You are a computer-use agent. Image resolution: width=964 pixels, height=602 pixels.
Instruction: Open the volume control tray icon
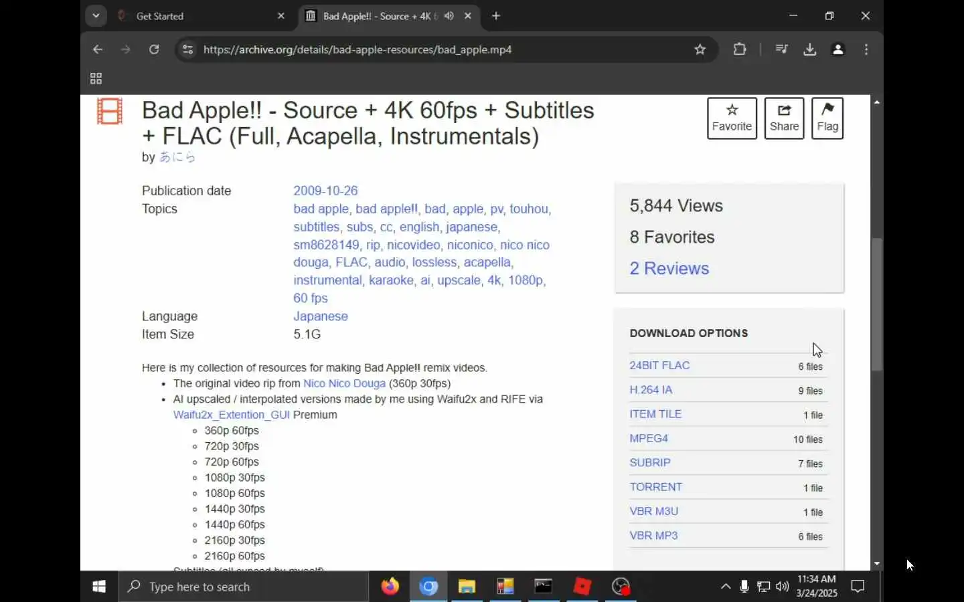pos(782,587)
